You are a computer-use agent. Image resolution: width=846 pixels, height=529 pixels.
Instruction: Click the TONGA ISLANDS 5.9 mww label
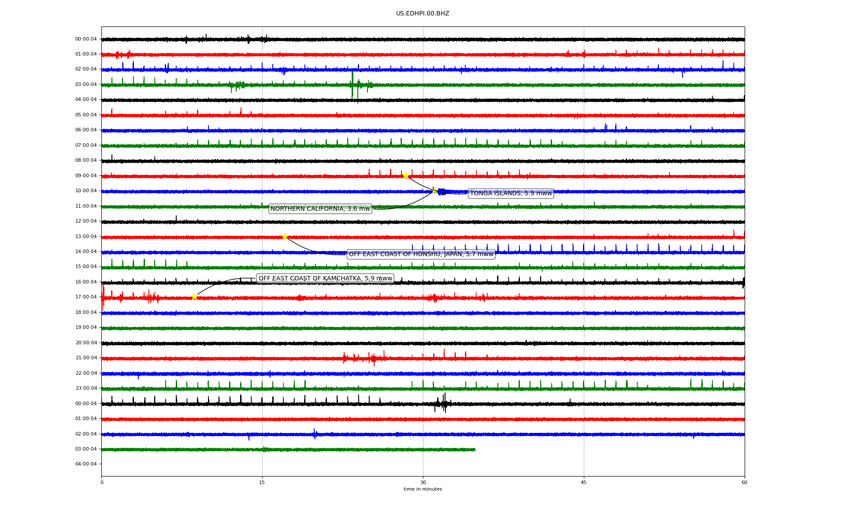pos(511,194)
